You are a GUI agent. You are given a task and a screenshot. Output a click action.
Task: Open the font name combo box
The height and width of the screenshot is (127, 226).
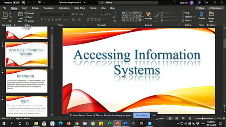52,14
